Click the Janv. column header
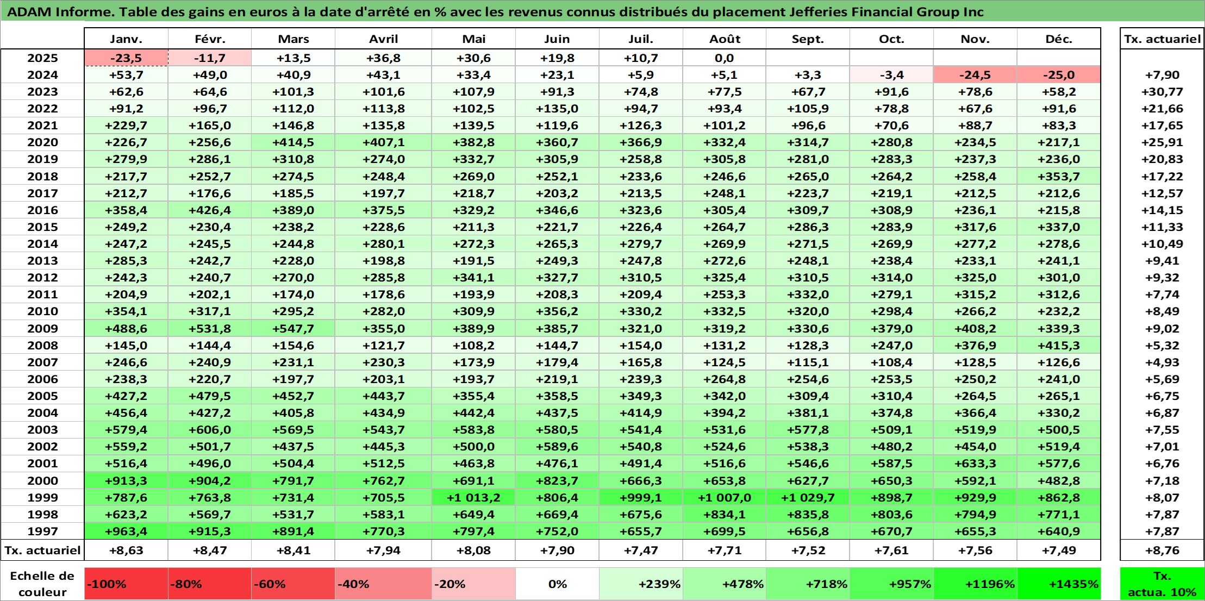1205x601 pixels. [x=126, y=39]
